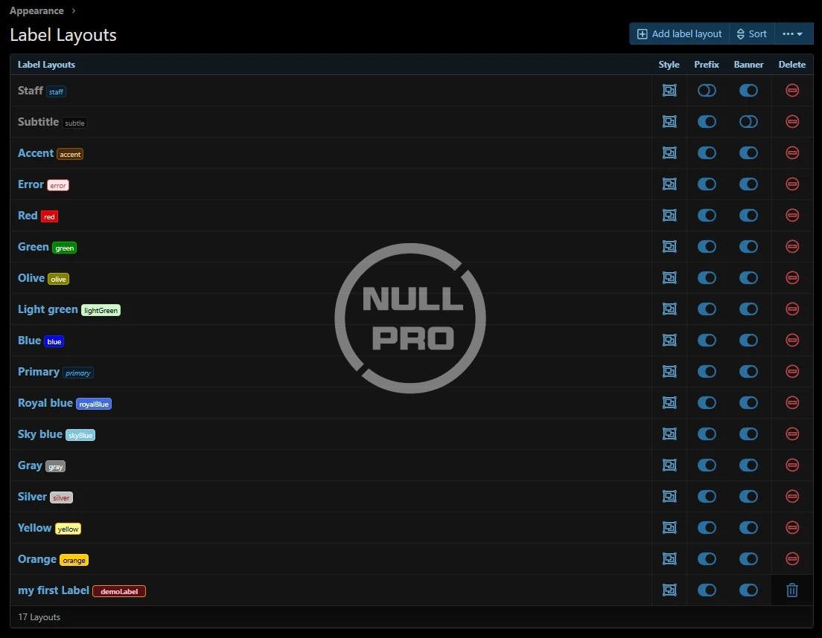The image size is (822, 638).
Task: Click delete icon for Olive layout
Action: coord(792,278)
